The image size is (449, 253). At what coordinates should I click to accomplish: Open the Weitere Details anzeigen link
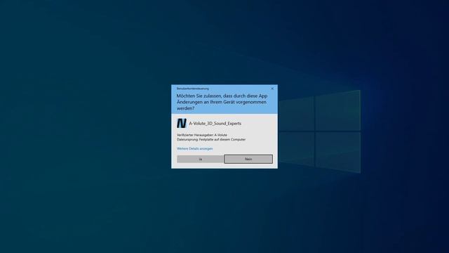(x=195, y=148)
